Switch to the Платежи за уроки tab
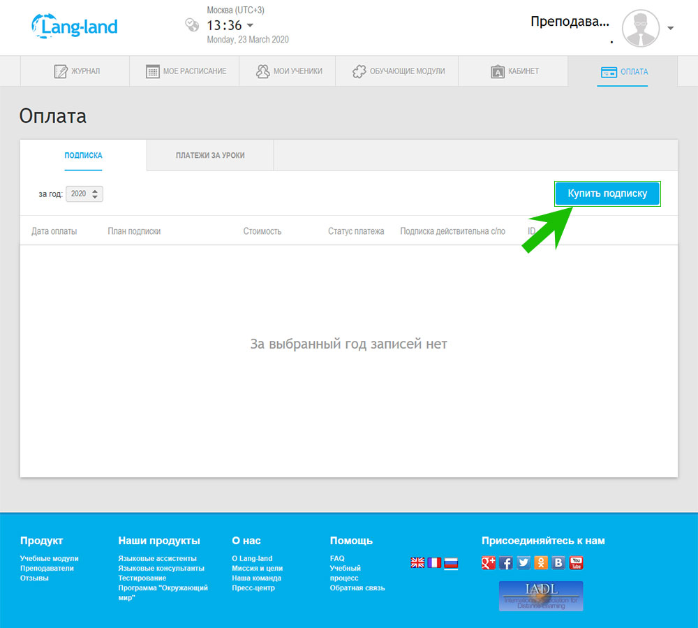The image size is (698, 628). pyautogui.click(x=210, y=155)
